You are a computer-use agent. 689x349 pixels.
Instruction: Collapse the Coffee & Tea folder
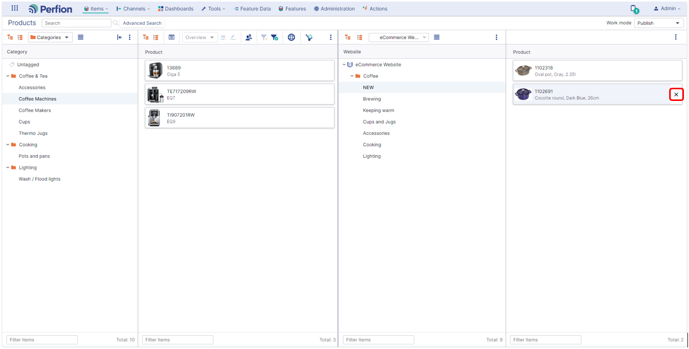pos(8,76)
